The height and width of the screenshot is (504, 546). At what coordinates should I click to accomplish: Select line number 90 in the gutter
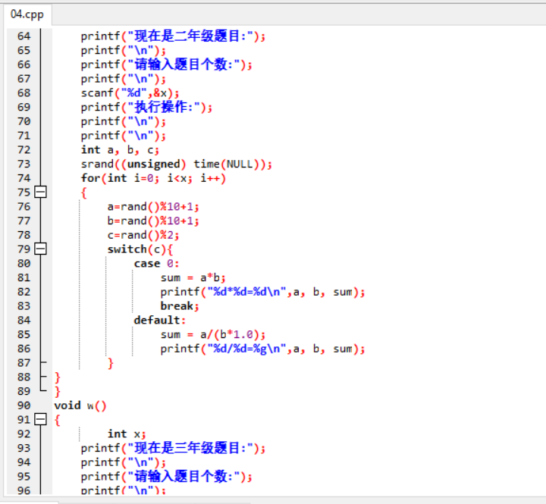click(24, 405)
